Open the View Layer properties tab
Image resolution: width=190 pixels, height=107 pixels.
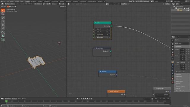tap(173, 50)
